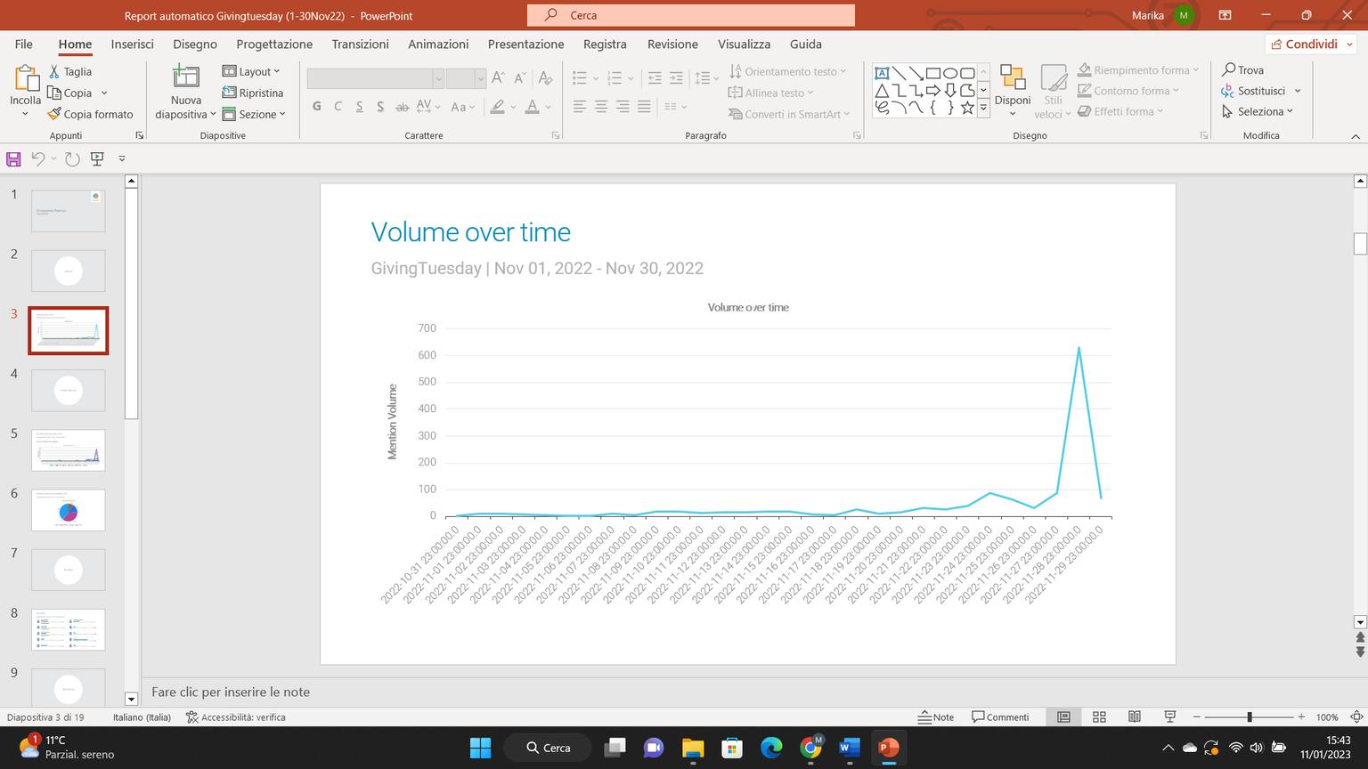Viewport: 1368px width, 769px height.
Task: Toggle the Commenti pane in status bar
Action: coord(1000,717)
